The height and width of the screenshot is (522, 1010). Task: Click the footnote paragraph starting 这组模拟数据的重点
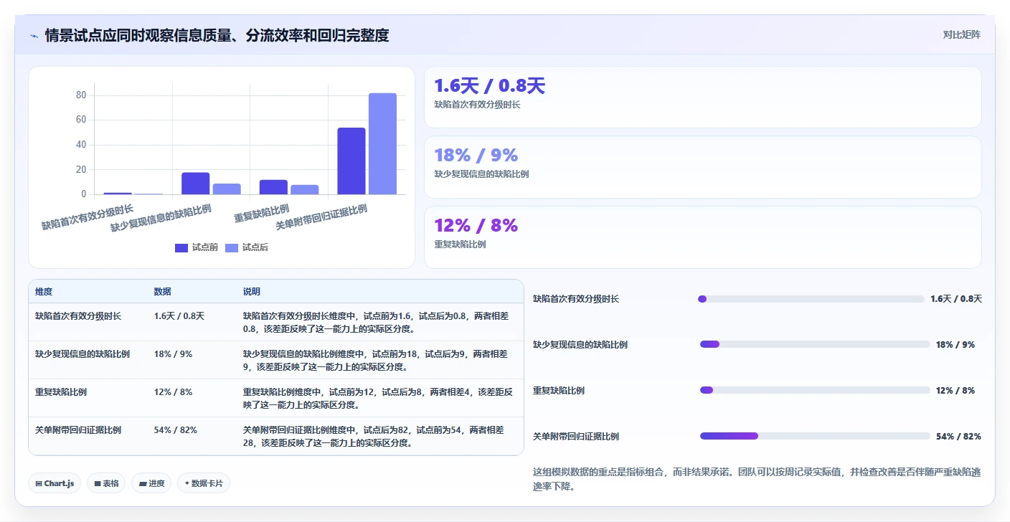757,479
